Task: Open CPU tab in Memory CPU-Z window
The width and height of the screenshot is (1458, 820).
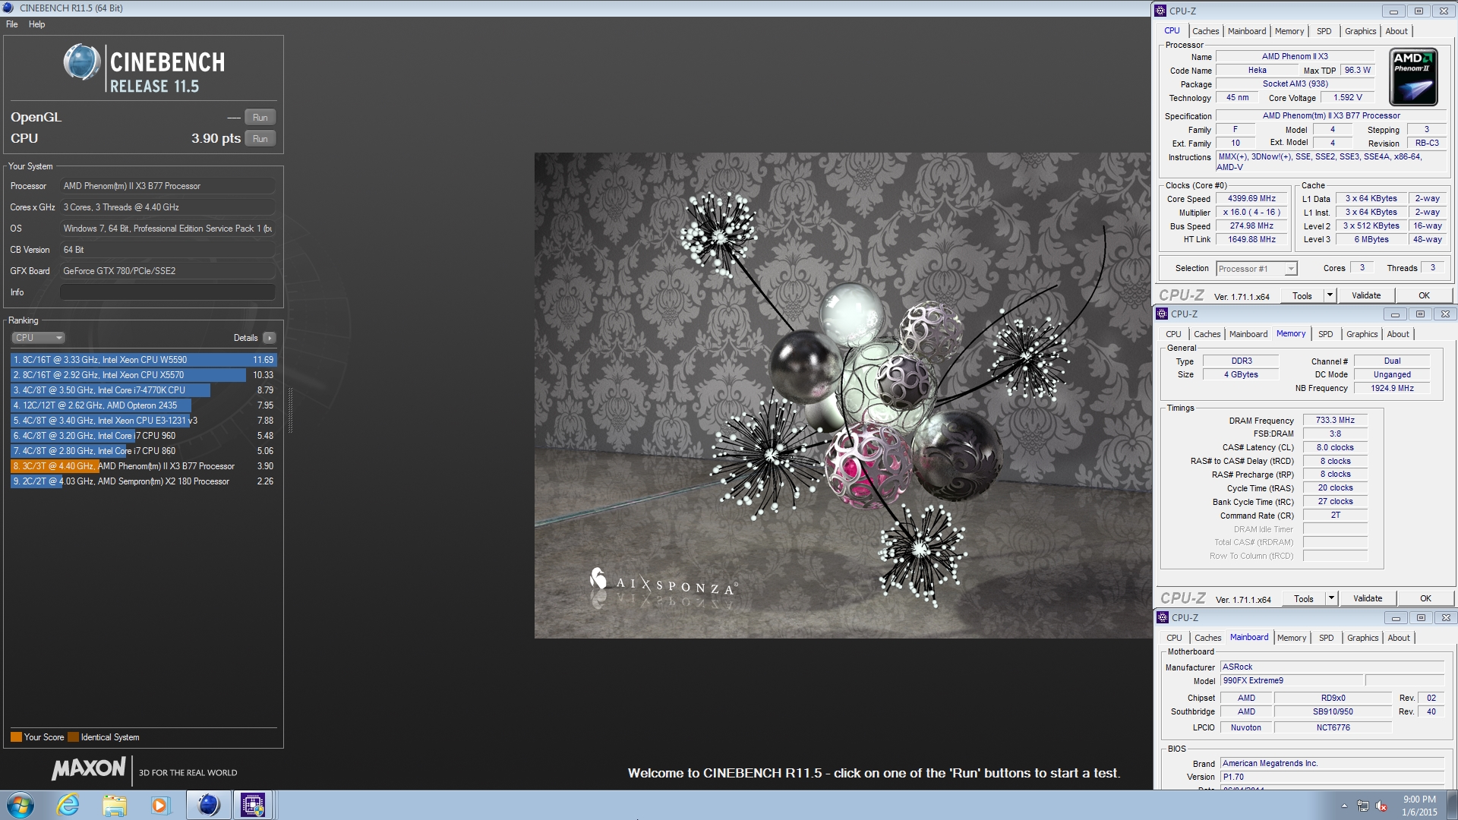Action: 1173,334
